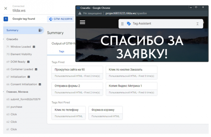The height and width of the screenshot is (137, 211).
Task: Click the API icon beside Initialization
Action: click(29, 77)
